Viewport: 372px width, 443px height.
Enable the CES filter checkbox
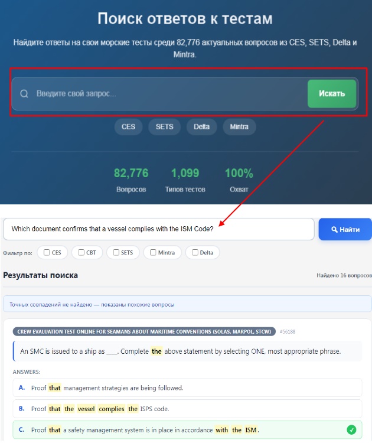coord(47,252)
